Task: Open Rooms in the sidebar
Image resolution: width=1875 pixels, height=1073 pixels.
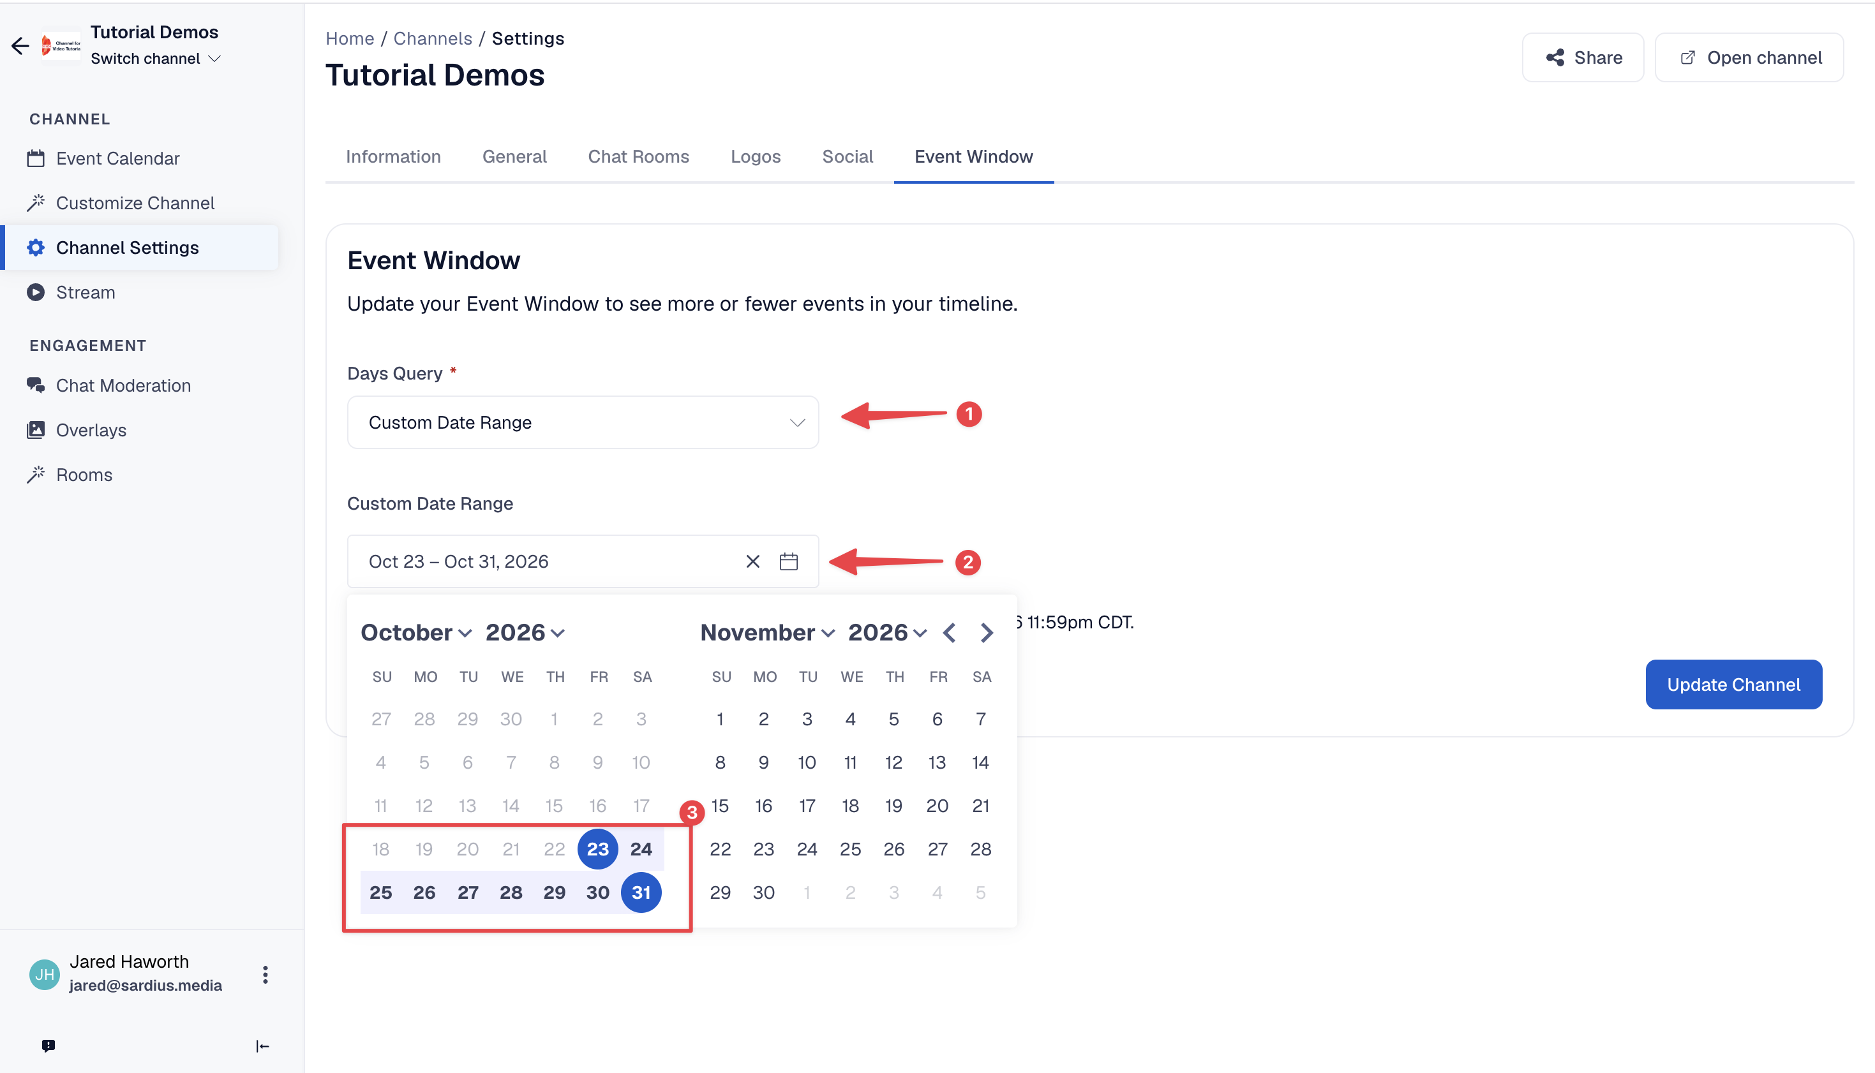Action: click(x=70, y=475)
